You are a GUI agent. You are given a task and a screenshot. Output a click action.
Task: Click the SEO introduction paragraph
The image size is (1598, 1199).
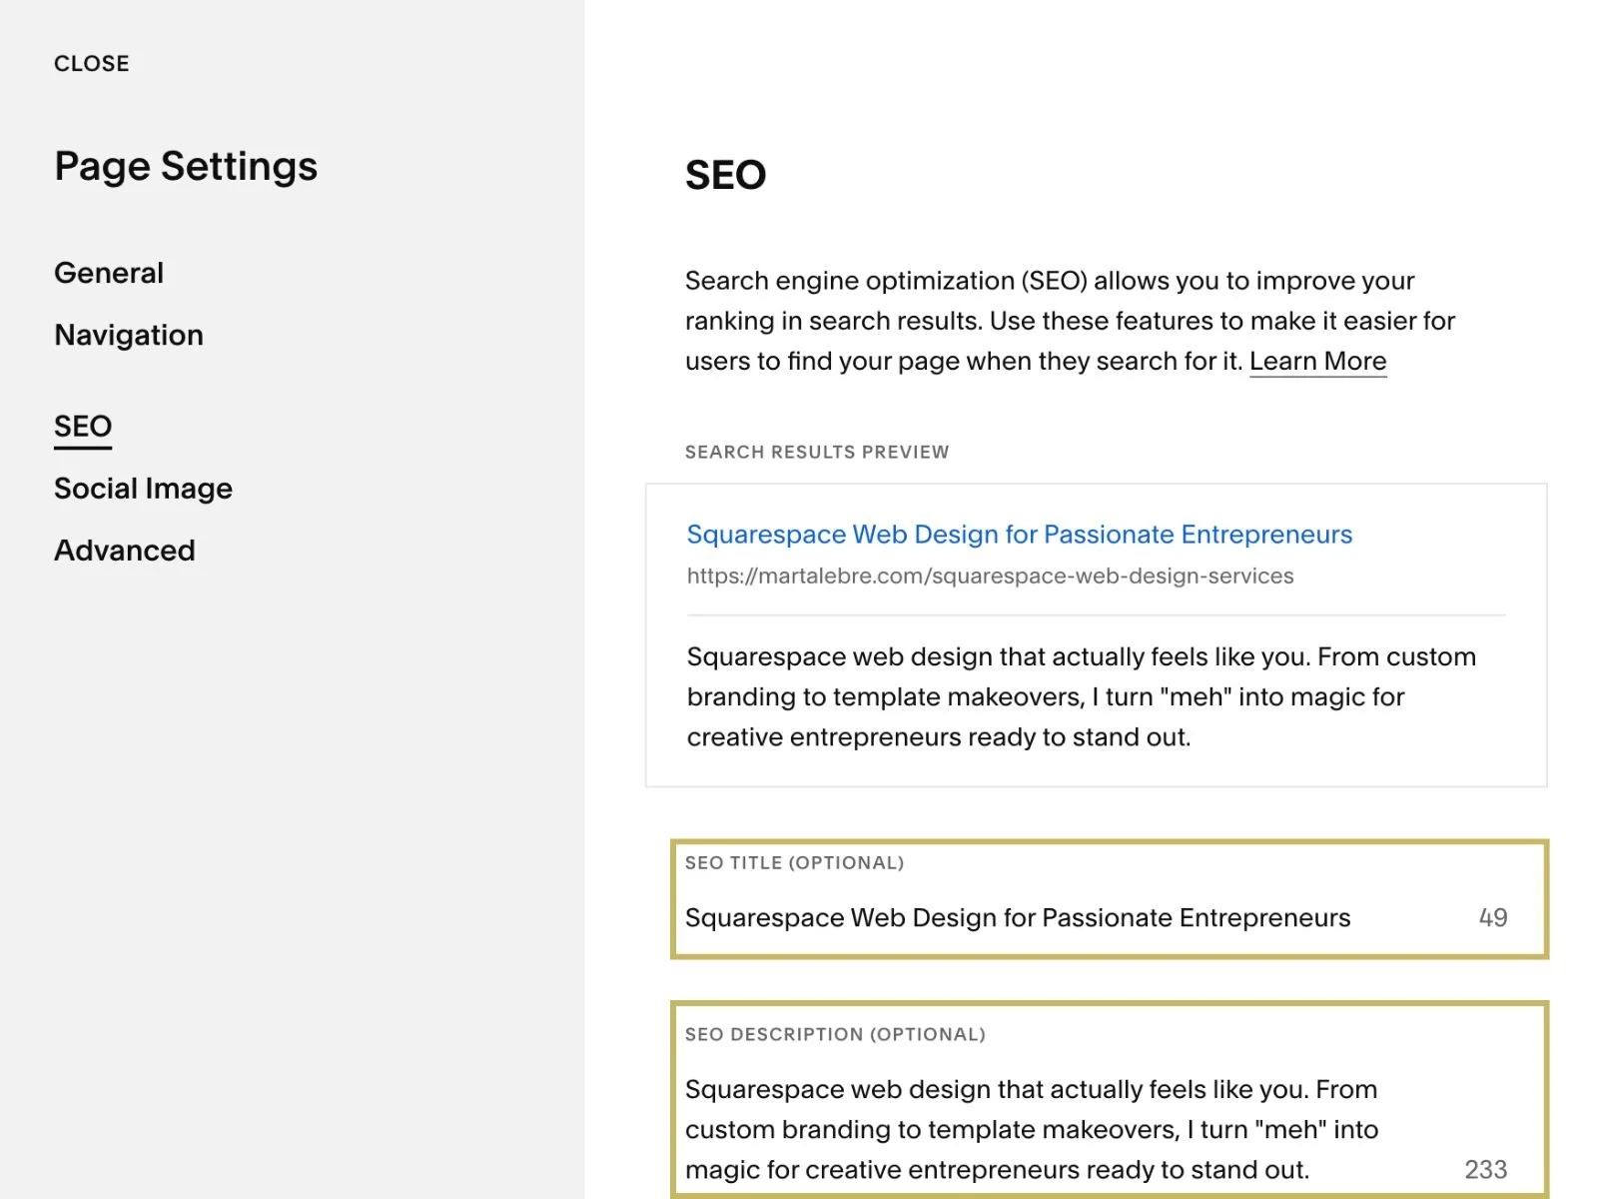coord(1069,321)
